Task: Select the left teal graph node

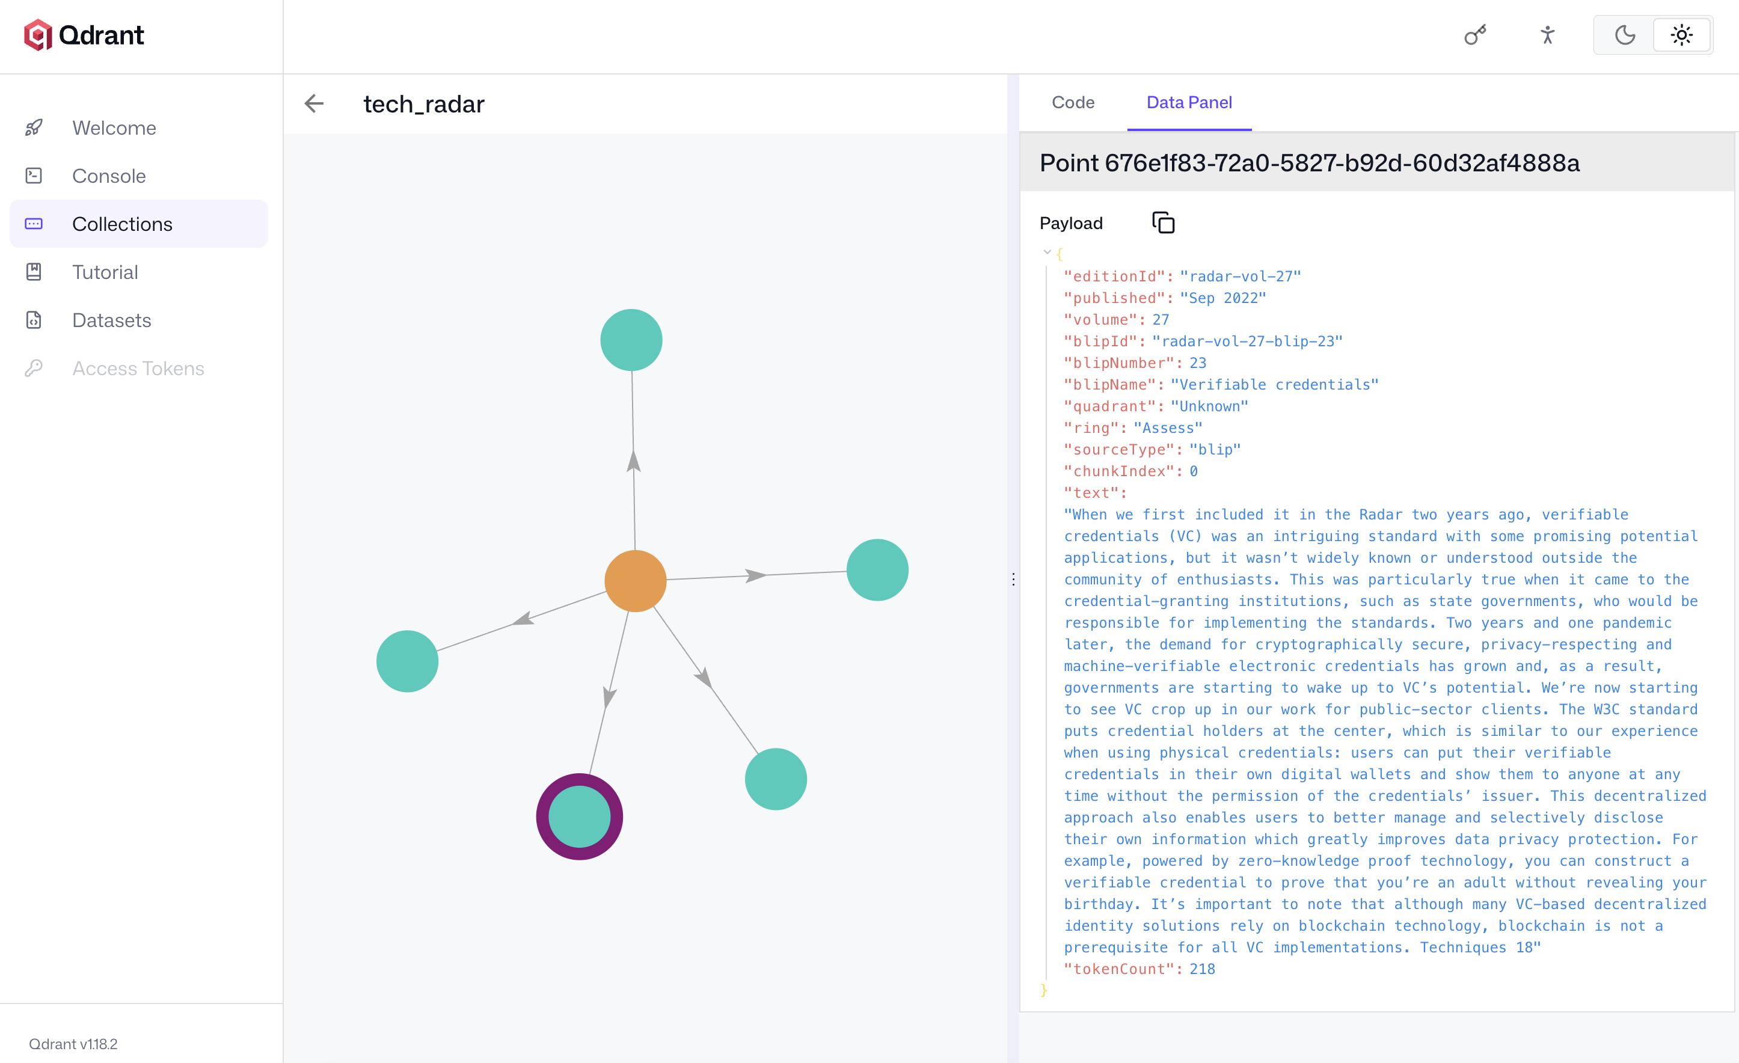Action: [x=407, y=661]
